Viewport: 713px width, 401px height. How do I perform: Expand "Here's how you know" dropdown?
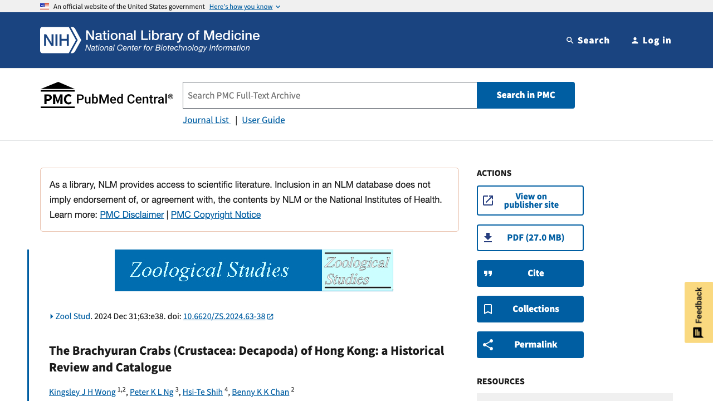pyautogui.click(x=245, y=7)
